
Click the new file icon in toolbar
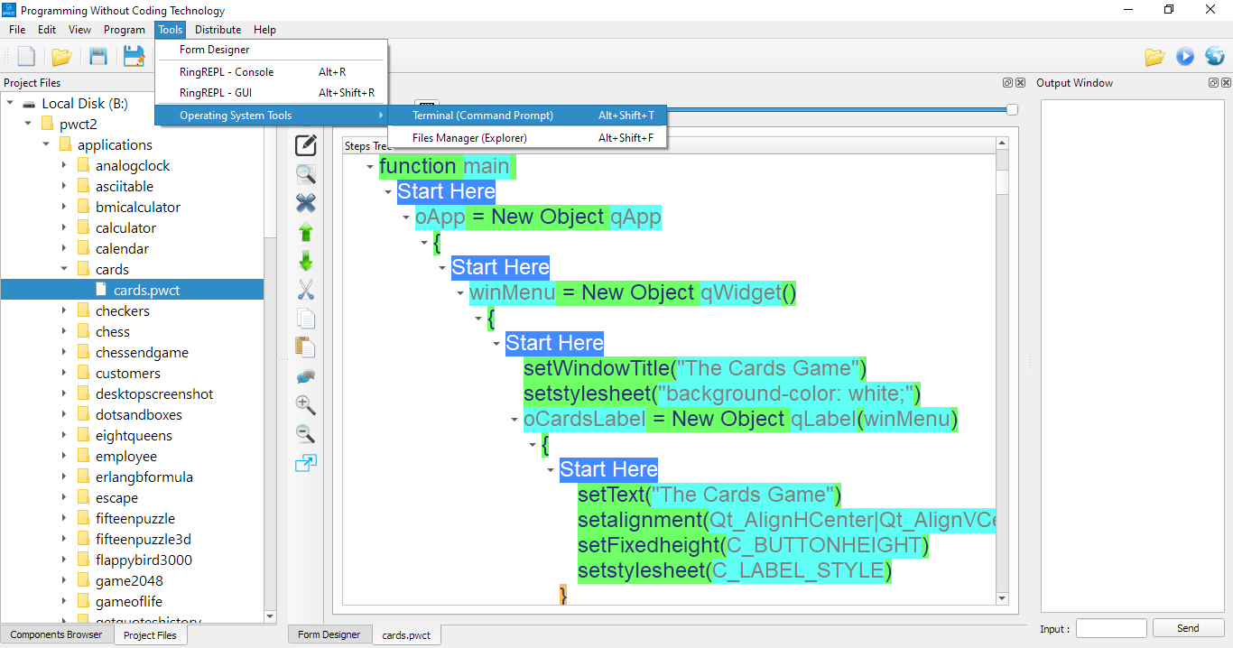26,57
